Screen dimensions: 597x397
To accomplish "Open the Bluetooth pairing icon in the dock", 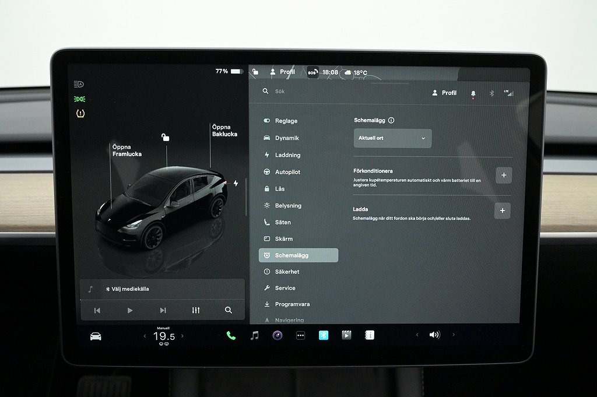I will click(x=322, y=335).
